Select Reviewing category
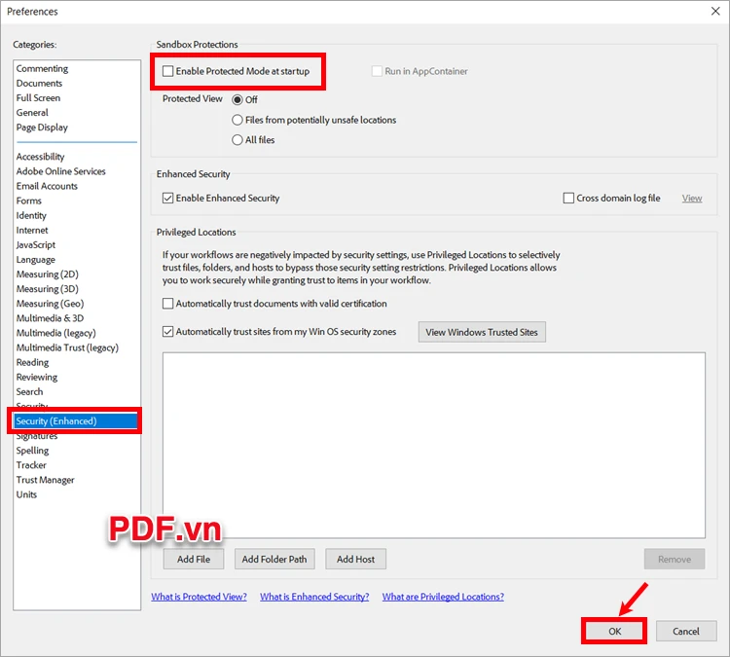 point(37,377)
